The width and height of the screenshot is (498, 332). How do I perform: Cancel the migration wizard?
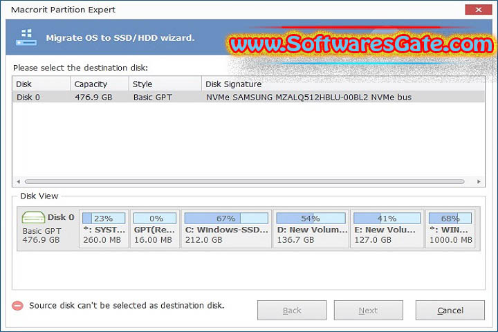click(450, 310)
